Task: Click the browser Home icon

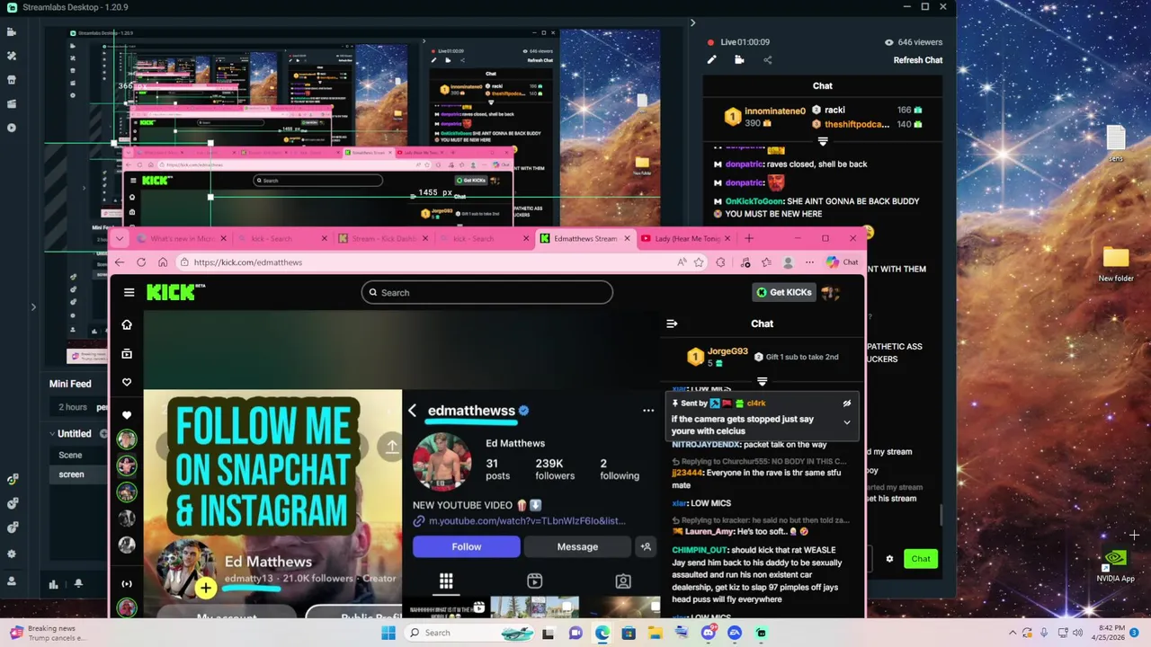Action: [163, 262]
